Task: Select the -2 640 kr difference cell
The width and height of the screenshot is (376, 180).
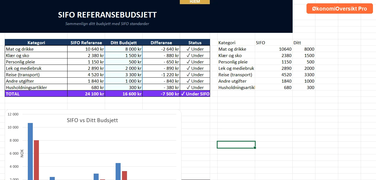Action: pyautogui.click(x=161, y=49)
